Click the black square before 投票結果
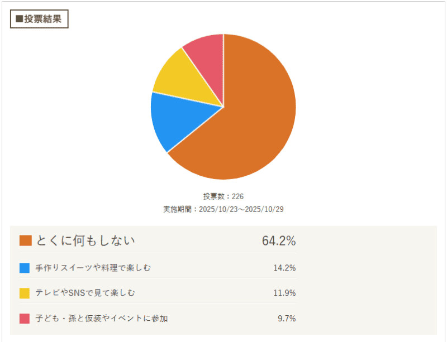 (20, 18)
